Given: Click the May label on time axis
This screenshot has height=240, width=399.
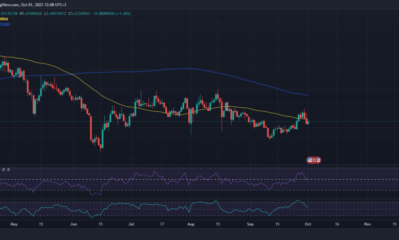Looking at the screenshot, I should 14,224.
